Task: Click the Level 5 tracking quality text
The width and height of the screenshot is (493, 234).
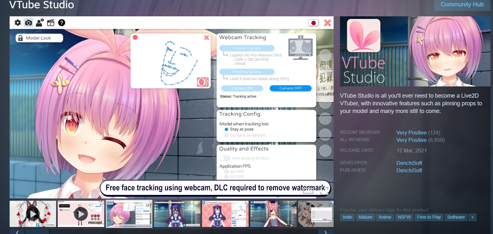Action: point(259,79)
